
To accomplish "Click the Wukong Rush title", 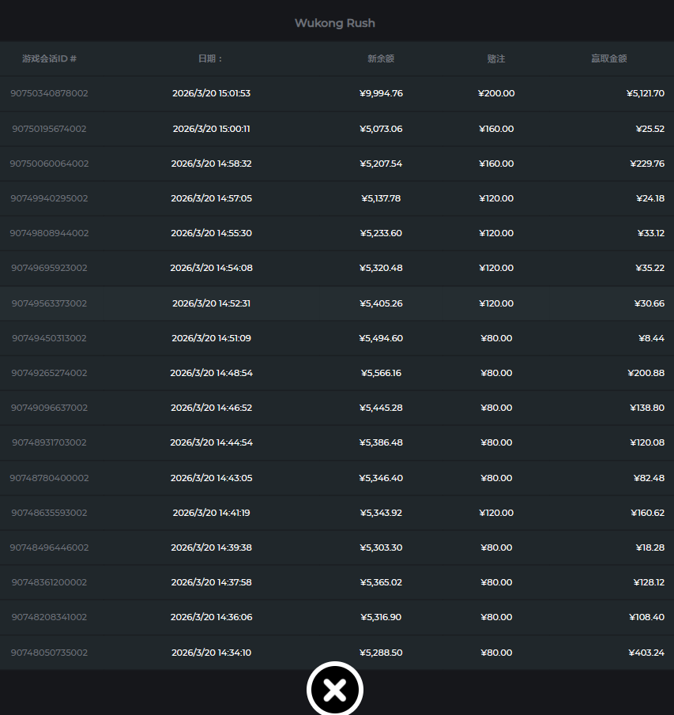I will (x=335, y=23).
